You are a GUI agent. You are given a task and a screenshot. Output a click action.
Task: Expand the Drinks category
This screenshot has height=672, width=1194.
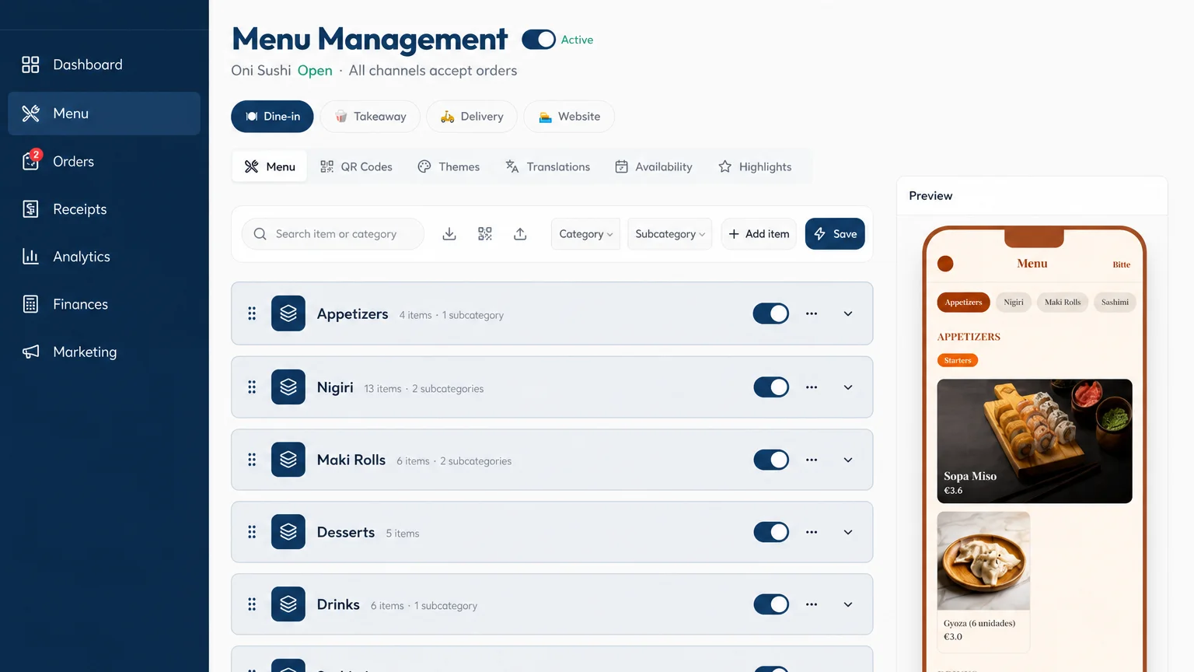tap(848, 604)
